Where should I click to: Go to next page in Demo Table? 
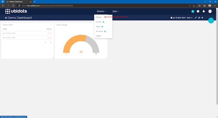point(51,42)
